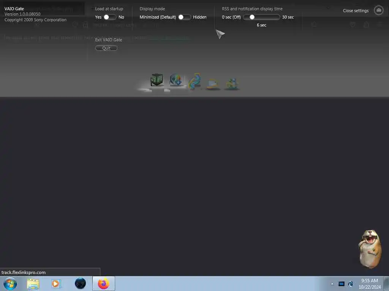Click the Version 1.0.0.08050 text

pyautogui.click(x=22, y=14)
